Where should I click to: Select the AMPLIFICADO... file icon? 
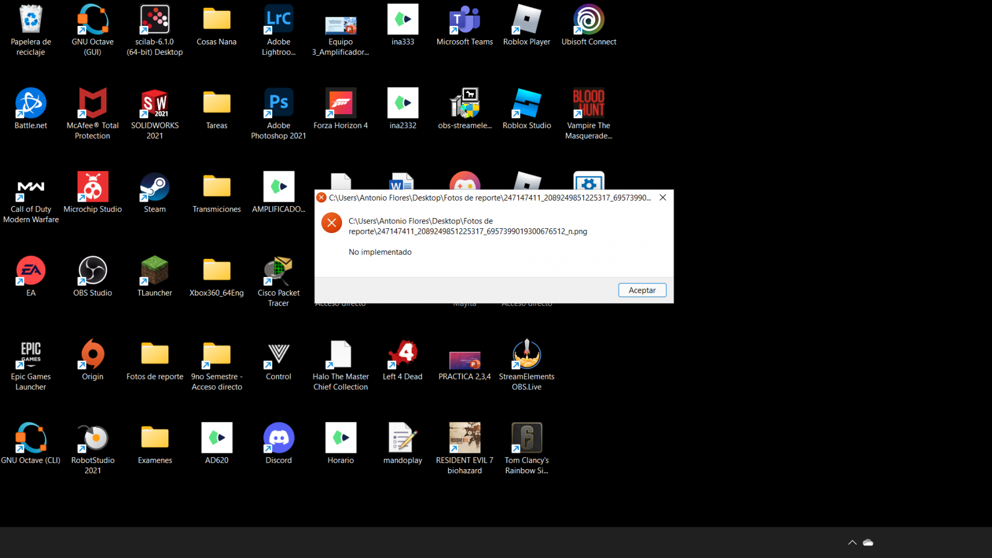(x=278, y=192)
